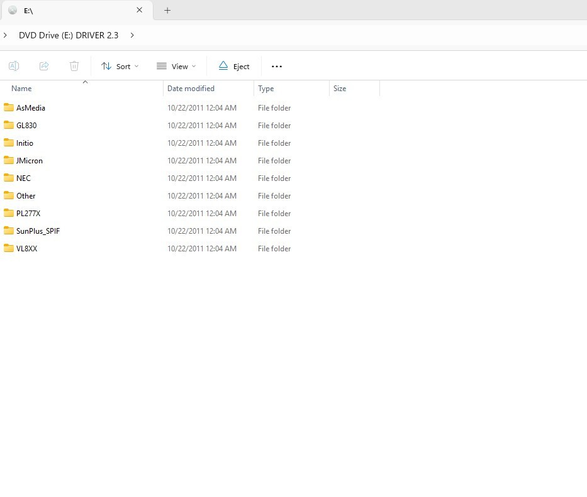Sort by Type column header
587x497 pixels.
point(266,89)
